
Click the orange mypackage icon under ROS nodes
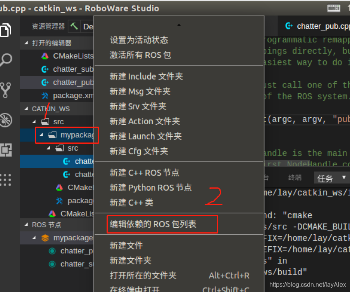point(45,238)
